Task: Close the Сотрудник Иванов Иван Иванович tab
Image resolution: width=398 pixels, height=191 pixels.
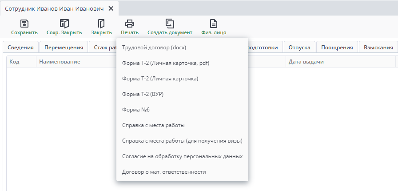Action: [x=111, y=8]
